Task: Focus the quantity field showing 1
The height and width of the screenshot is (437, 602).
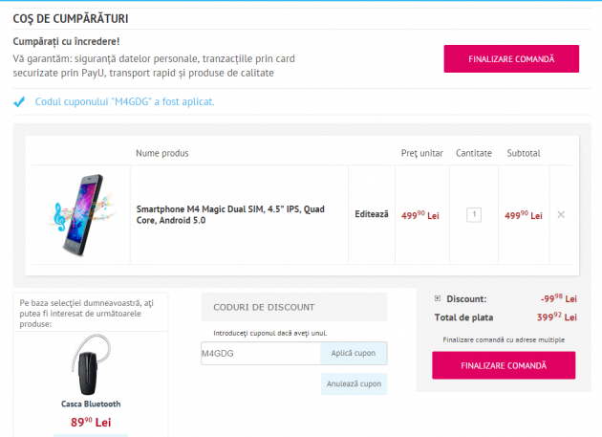Action: [473, 214]
